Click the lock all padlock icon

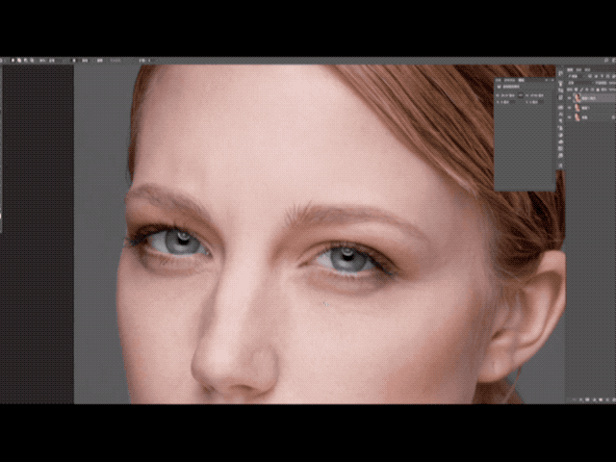pyautogui.click(x=598, y=90)
